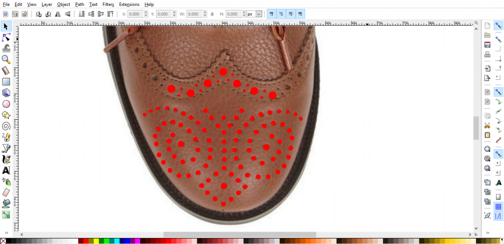The image size is (504, 244).
Task: Pick the Measure ruler tool
Action: pyautogui.click(x=6, y=70)
